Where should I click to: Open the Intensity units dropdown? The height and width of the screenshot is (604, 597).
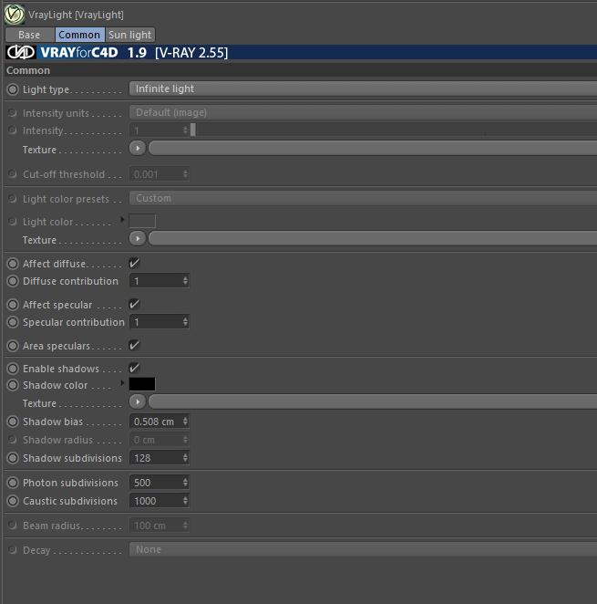pyautogui.click(x=363, y=112)
